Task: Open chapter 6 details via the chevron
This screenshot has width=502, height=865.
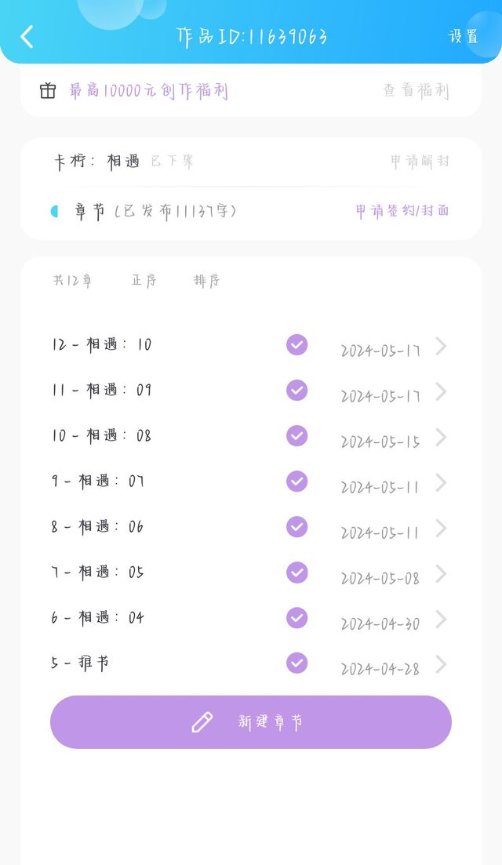Action: point(441,619)
